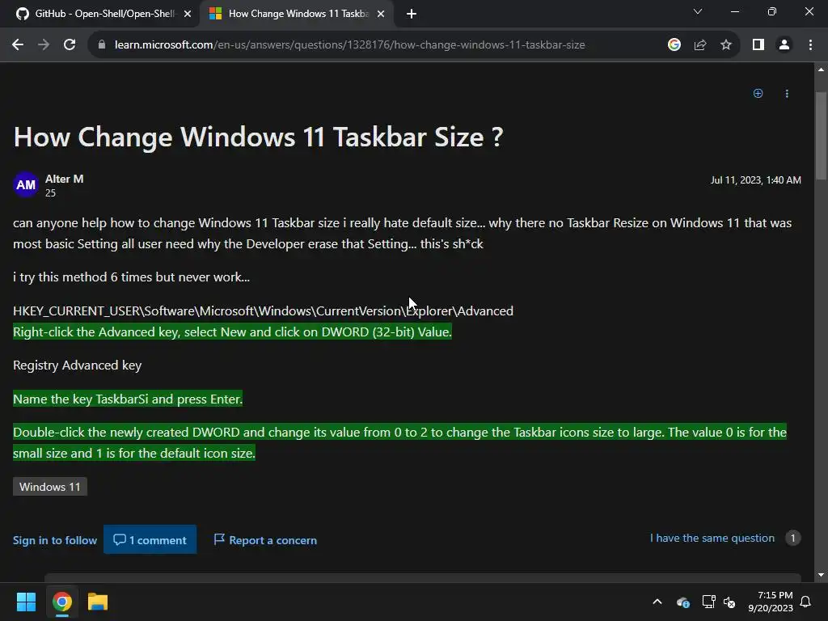The width and height of the screenshot is (828, 621).
Task: Click the HKEY_CURRENT_USER registry path text
Action: pyautogui.click(x=263, y=310)
